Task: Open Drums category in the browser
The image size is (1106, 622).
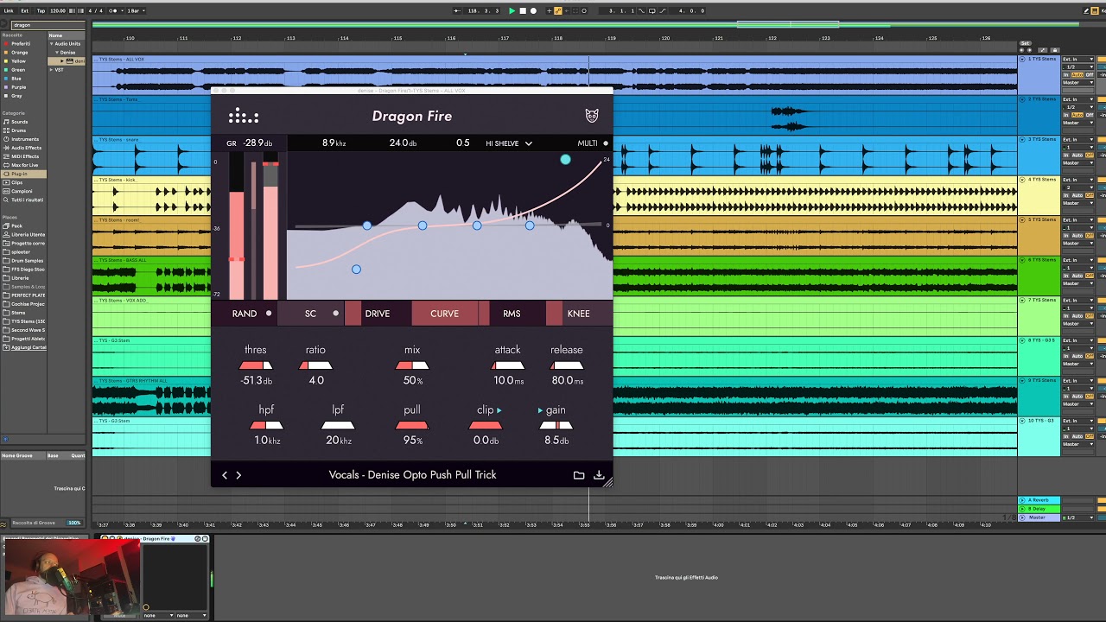Action: click(18, 130)
